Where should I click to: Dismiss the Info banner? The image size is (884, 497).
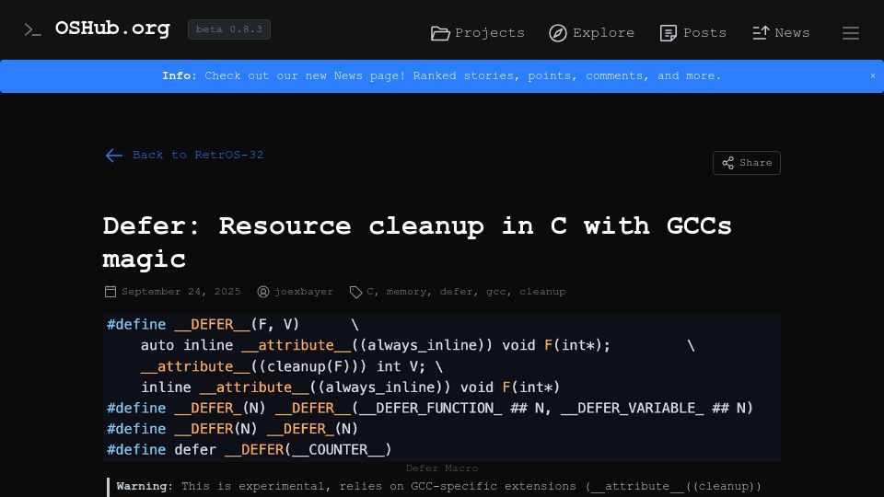pyautogui.click(x=873, y=76)
